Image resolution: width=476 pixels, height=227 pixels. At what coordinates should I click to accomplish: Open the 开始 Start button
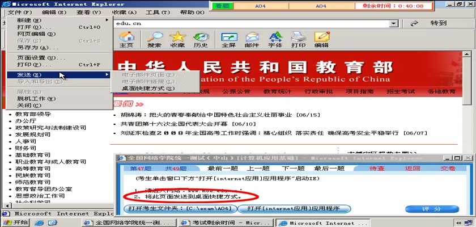tap(15, 223)
